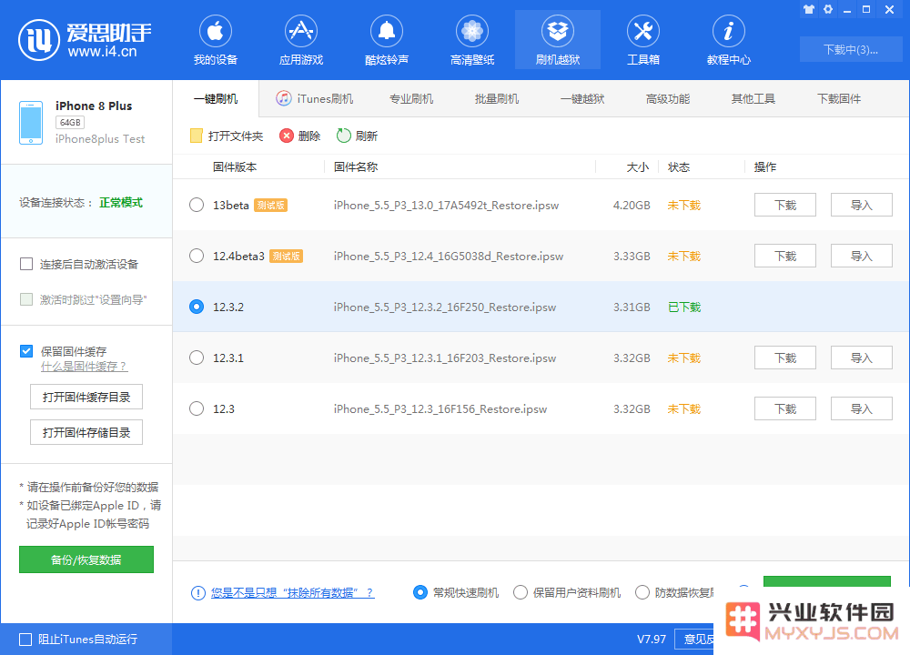This screenshot has width=910, height=655.
Task: Open 高清壁纸 wallpapers section
Action: click(x=471, y=40)
